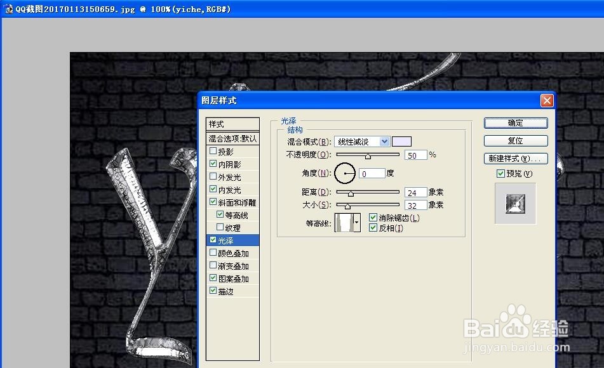This screenshot has height=368, width=604.
Task: Select the 投影 style row label
Action: coord(225,152)
